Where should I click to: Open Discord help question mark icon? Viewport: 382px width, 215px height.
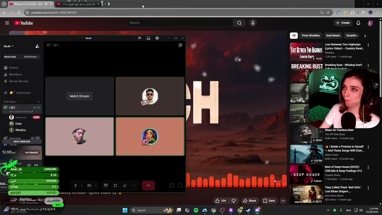pos(157,38)
